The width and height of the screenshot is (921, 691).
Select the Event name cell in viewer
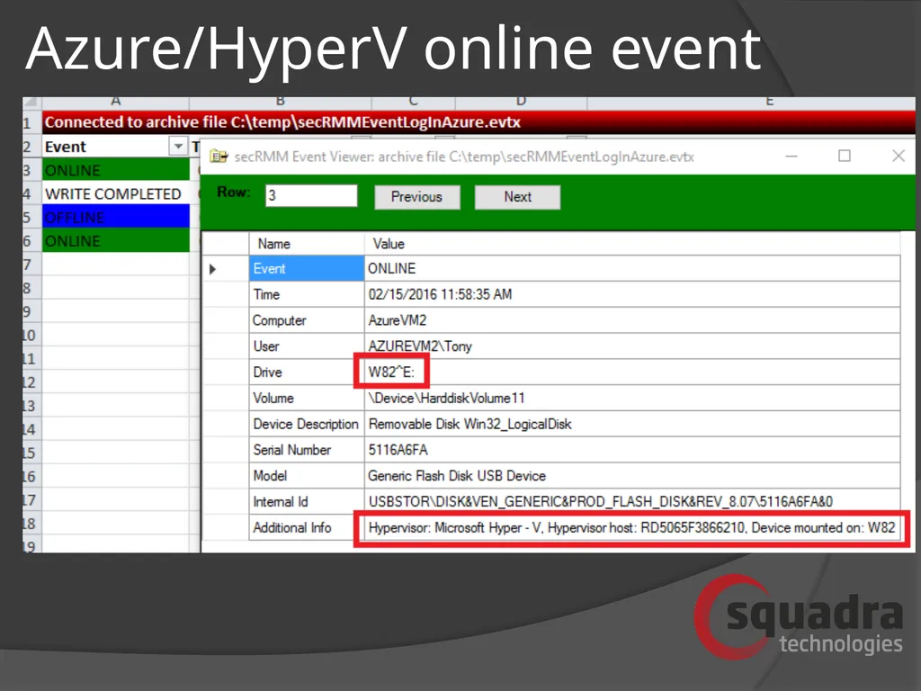tap(307, 268)
